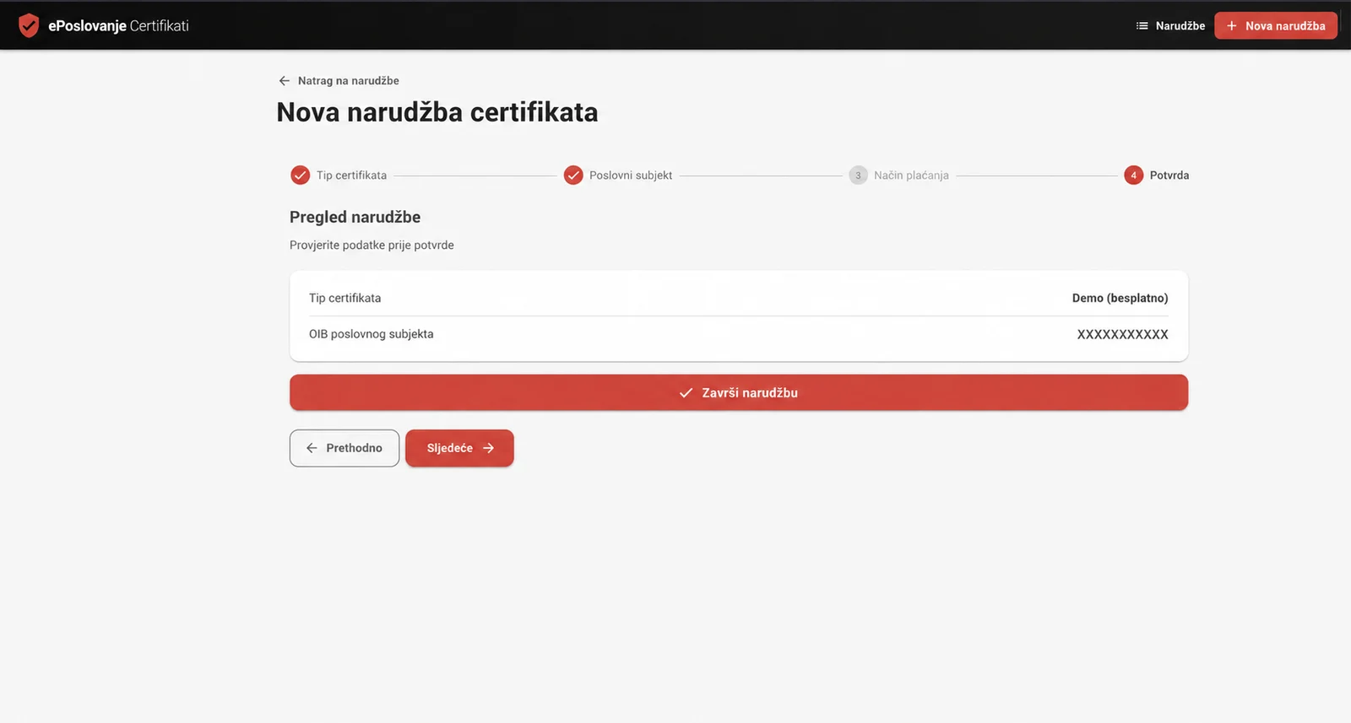Screen dimensions: 1351x723
Task: Click the Nova narudžba certifikata page title
Action: (x=437, y=112)
